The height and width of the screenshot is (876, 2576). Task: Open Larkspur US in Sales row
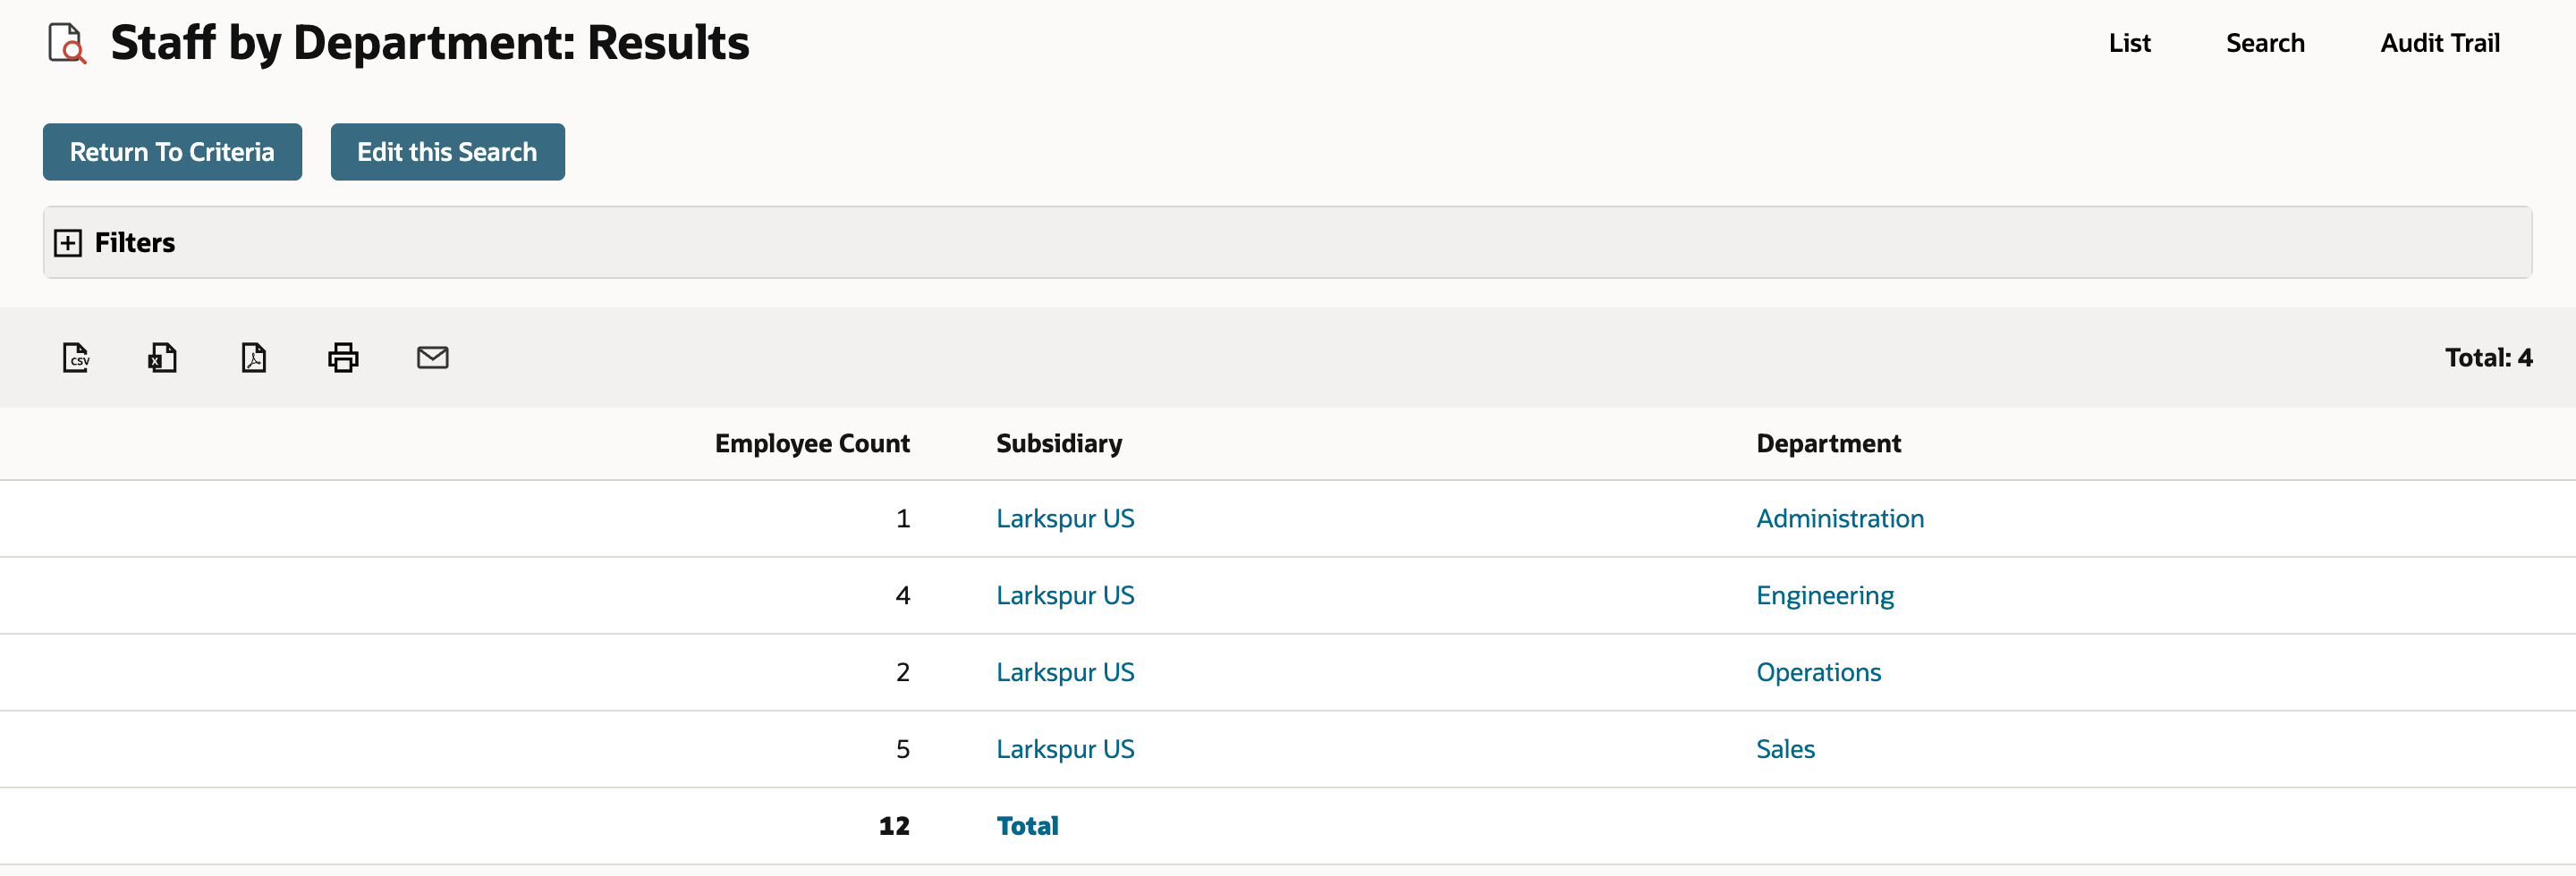1065,749
